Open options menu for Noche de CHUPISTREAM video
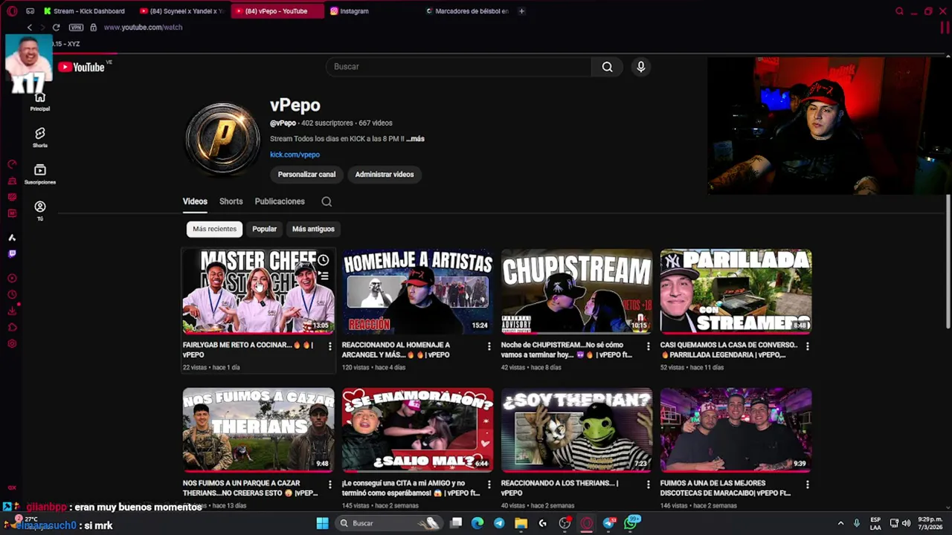 tap(649, 346)
